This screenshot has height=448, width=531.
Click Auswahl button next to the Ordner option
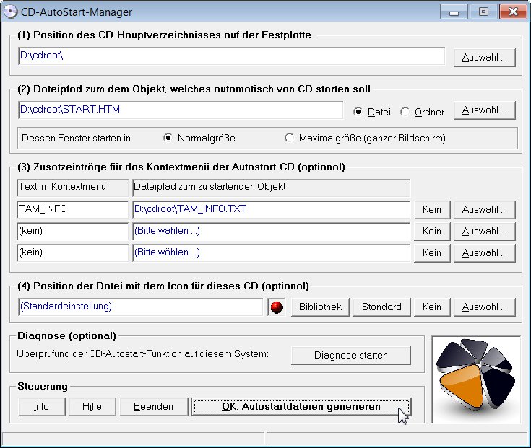484,110
